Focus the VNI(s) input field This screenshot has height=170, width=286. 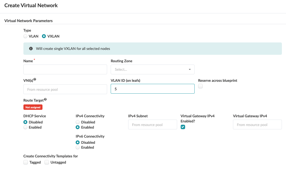pyautogui.click(x=65, y=90)
